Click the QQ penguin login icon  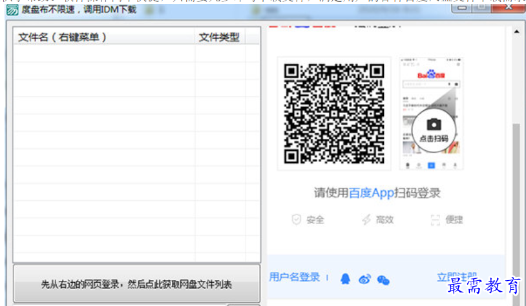[x=345, y=278]
